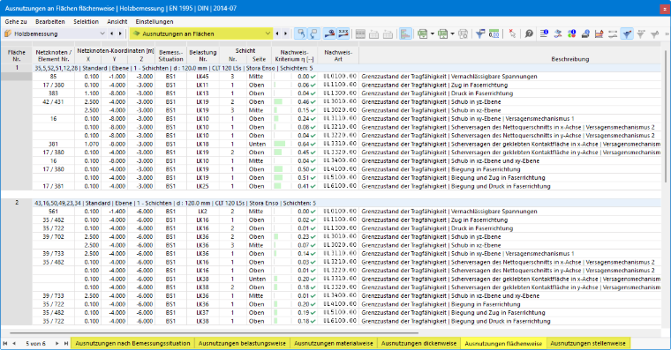Open the Ausnutzungen an Flächen combo box

pos(201,34)
